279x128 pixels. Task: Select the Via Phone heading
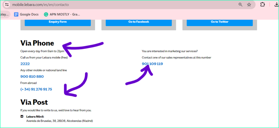[x=37, y=43]
